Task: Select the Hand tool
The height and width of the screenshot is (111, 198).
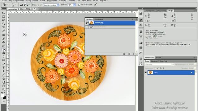Action: tap(3, 86)
